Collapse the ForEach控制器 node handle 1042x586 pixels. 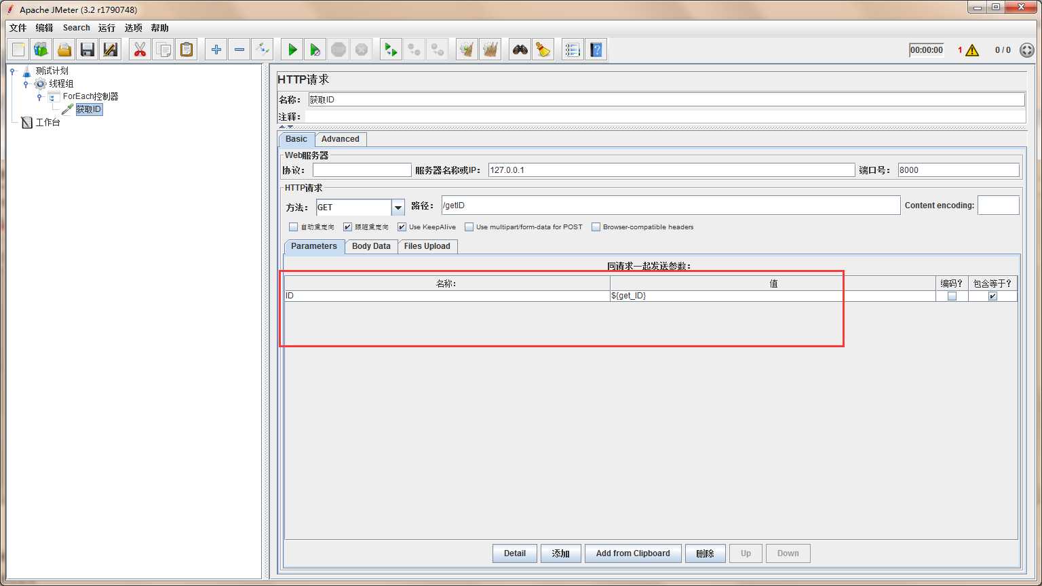pos(39,96)
